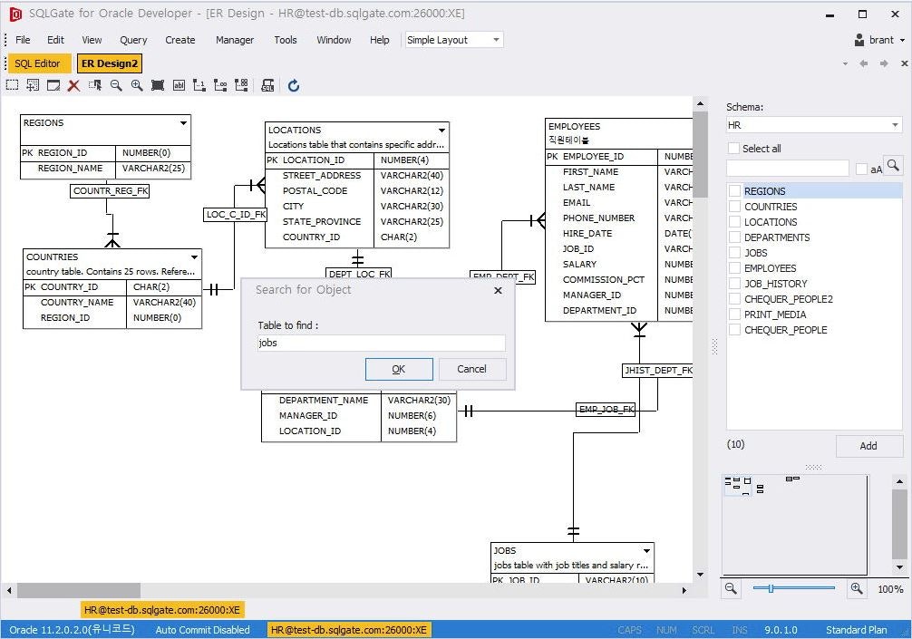This screenshot has width=912, height=639.
Task: Open the search objects magnifier in schema panel
Action: coord(894,166)
